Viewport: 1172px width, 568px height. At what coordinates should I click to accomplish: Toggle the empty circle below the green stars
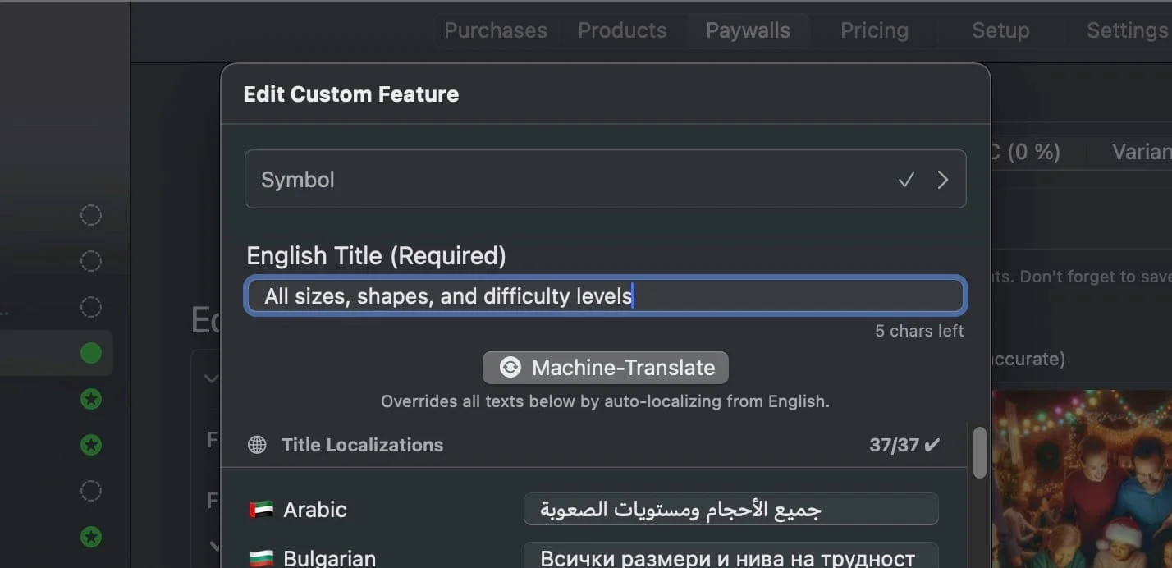point(90,491)
